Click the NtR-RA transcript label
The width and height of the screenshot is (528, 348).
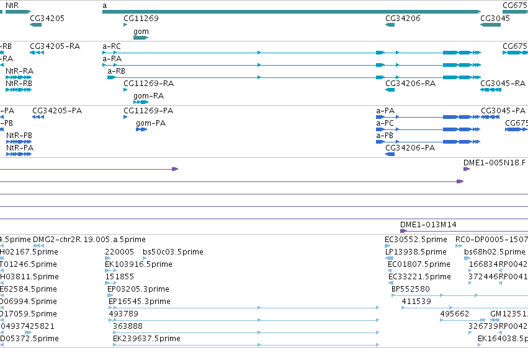pyautogui.click(x=19, y=71)
